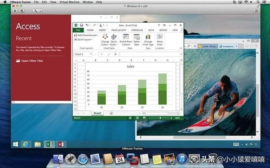The image size is (270, 168).
Task: Select the Sheet1 worksheet tab
Action: (97, 113)
